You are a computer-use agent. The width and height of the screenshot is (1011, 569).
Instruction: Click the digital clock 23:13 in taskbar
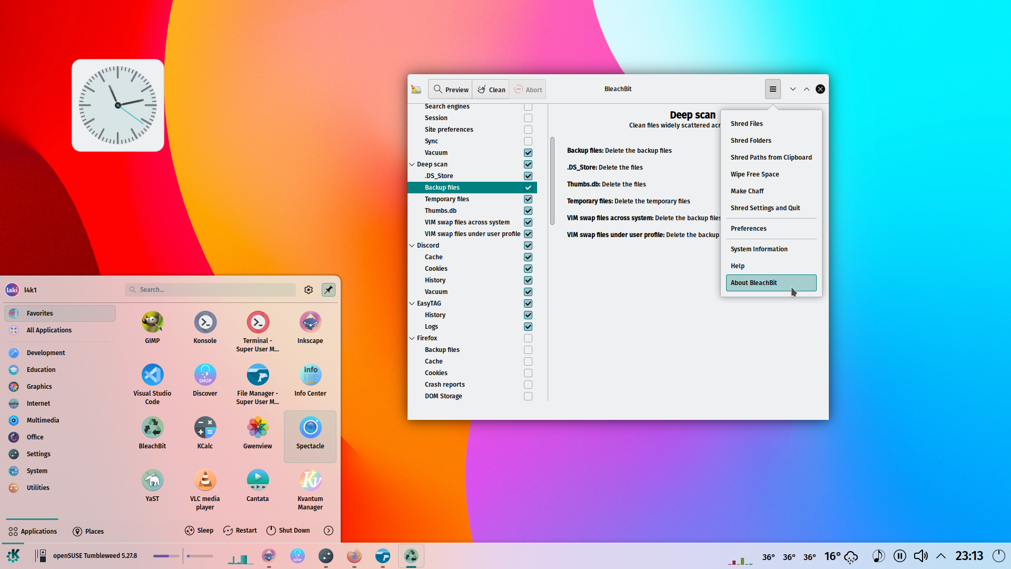coord(969,556)
